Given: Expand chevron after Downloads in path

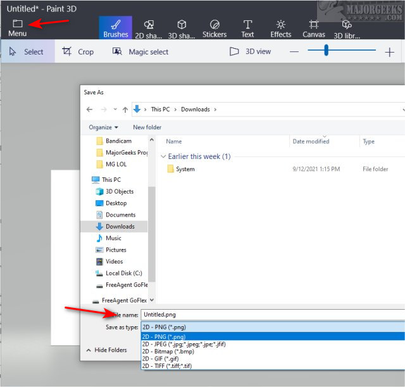Looking at the screenshot, I should (215, 110).
